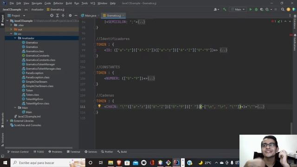Toggle the Problems tool window
The image size is (297, 167).
coord(55,152)
